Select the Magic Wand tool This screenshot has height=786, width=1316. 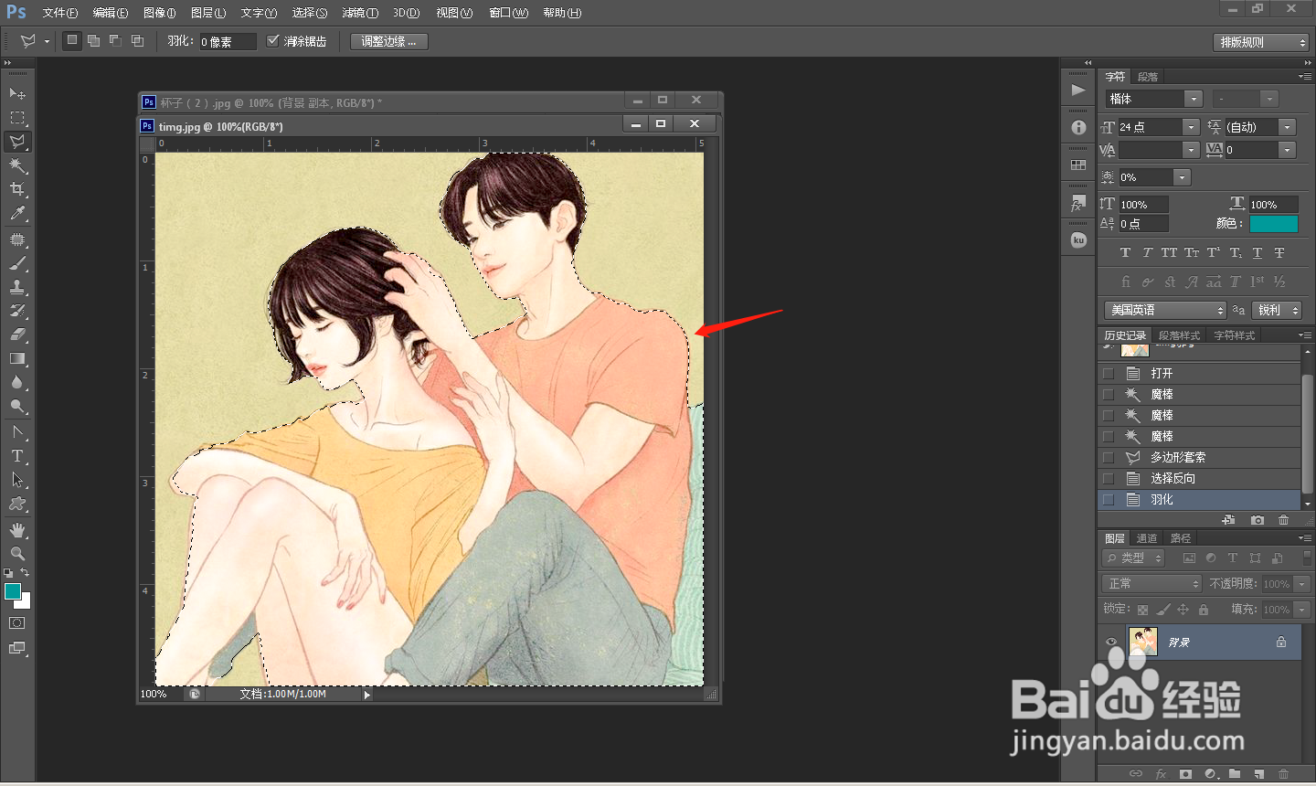[17, 165]
